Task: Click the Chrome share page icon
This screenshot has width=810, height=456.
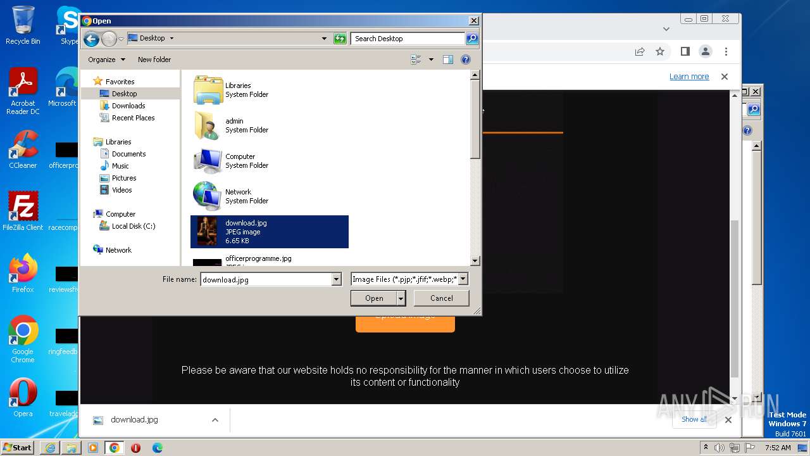Action: 640,51
